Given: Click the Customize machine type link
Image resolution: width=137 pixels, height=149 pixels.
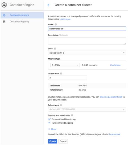Looking at the screenshot, I should click(x=115, y=65).
